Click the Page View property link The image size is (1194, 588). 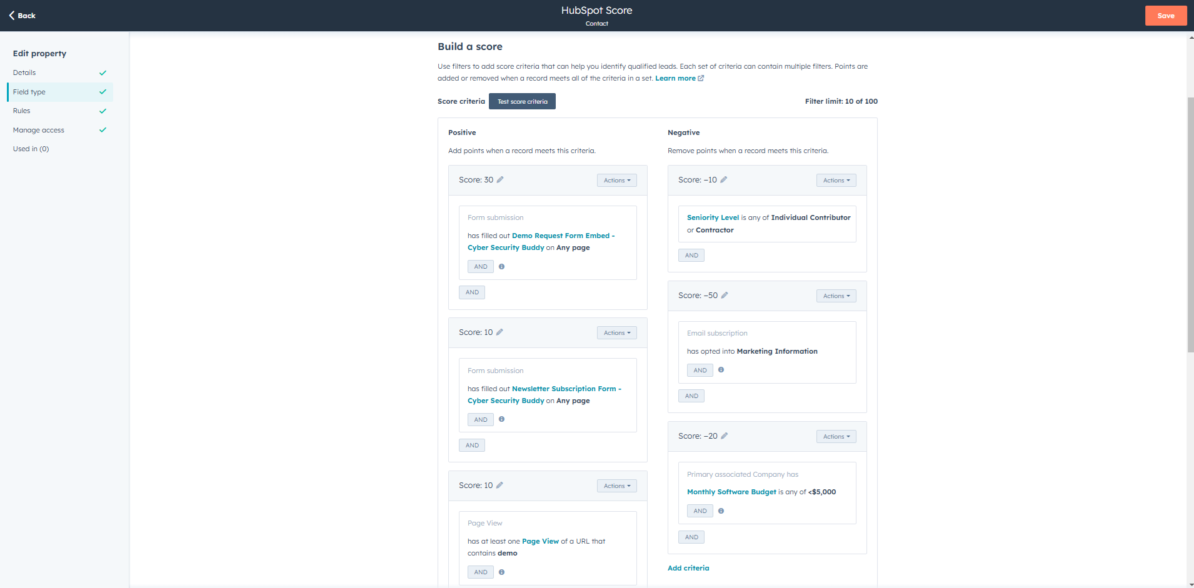coord(540,541)
